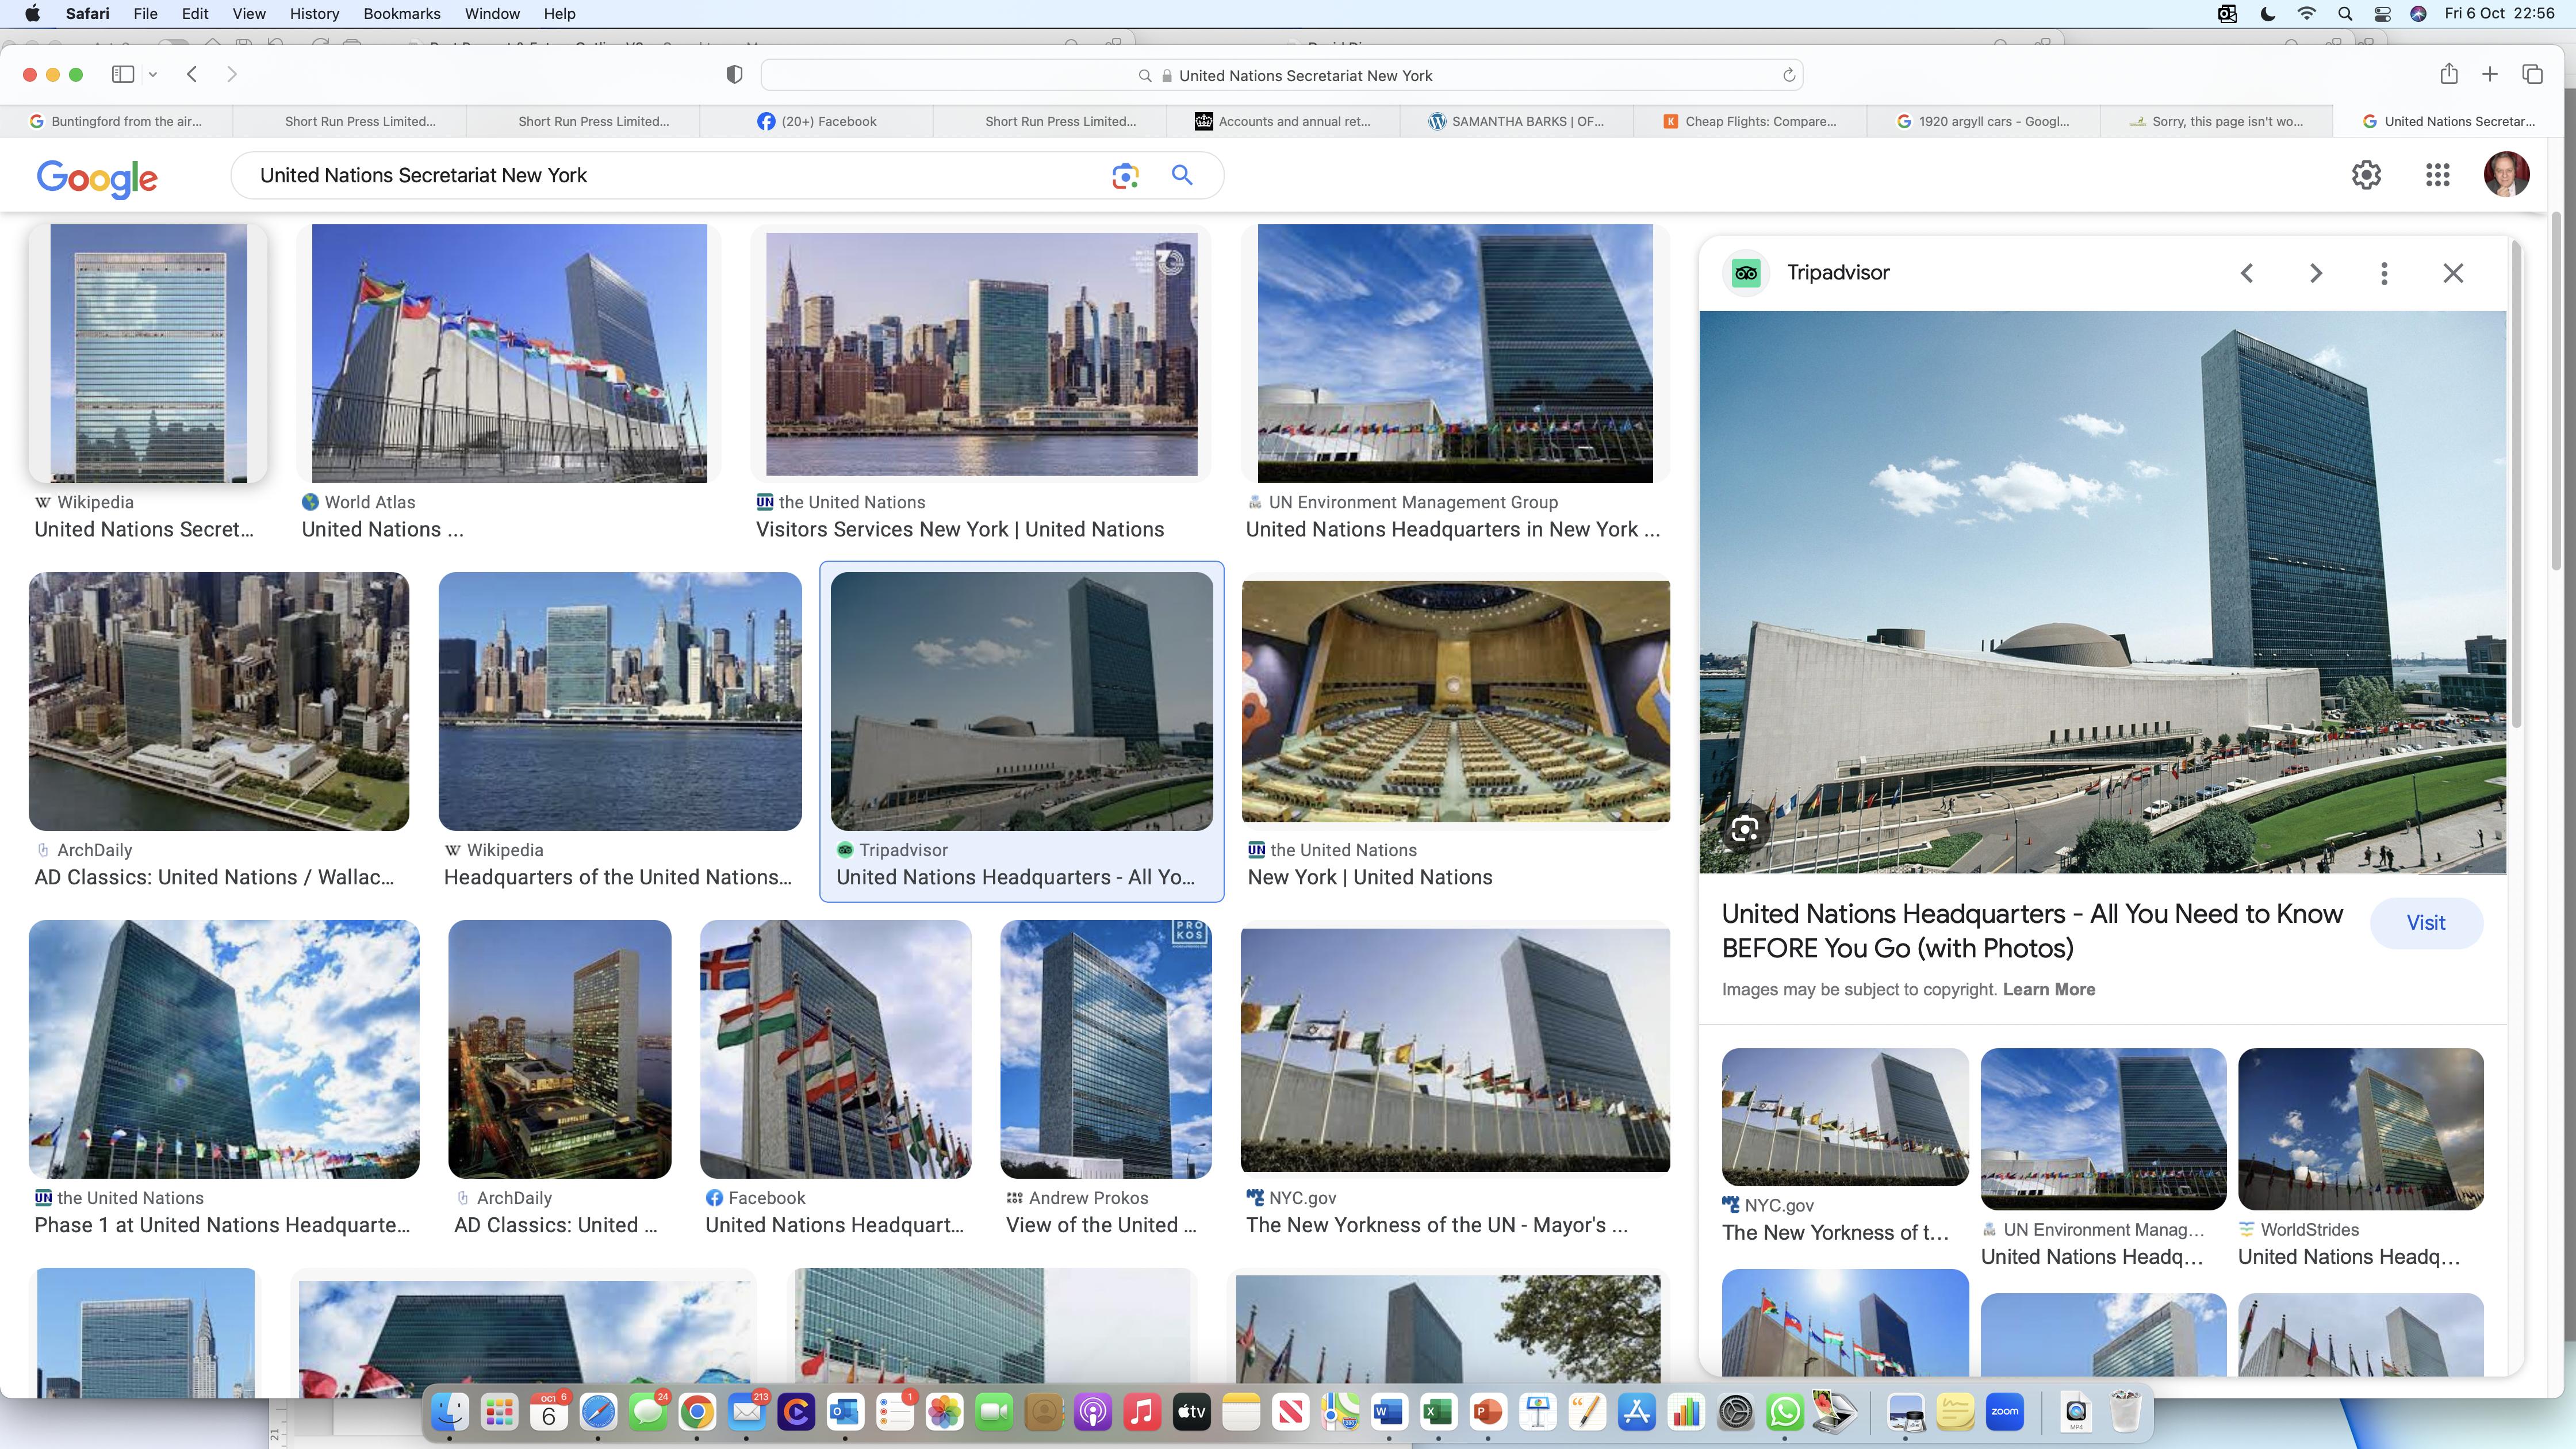Click the Learn More copyright link
The height and width of the screenshot is (1449, 2576).
(x=2048, y=989)
